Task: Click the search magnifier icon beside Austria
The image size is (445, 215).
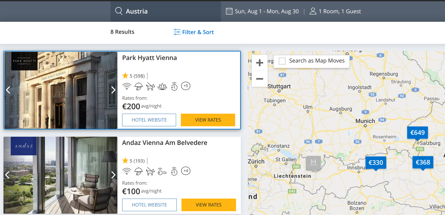Action: (x=119, y=11)
